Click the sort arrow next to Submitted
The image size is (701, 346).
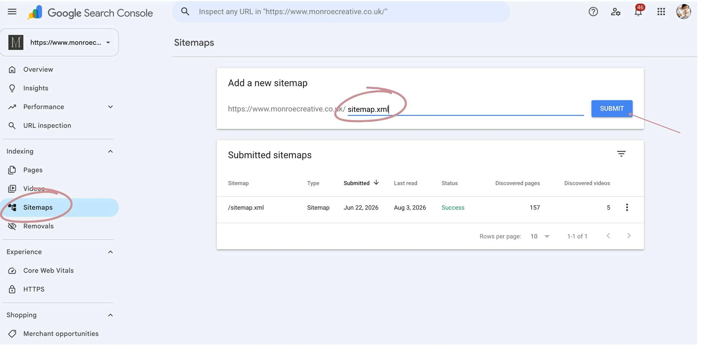pyautogui.click(x=376, y=183)
